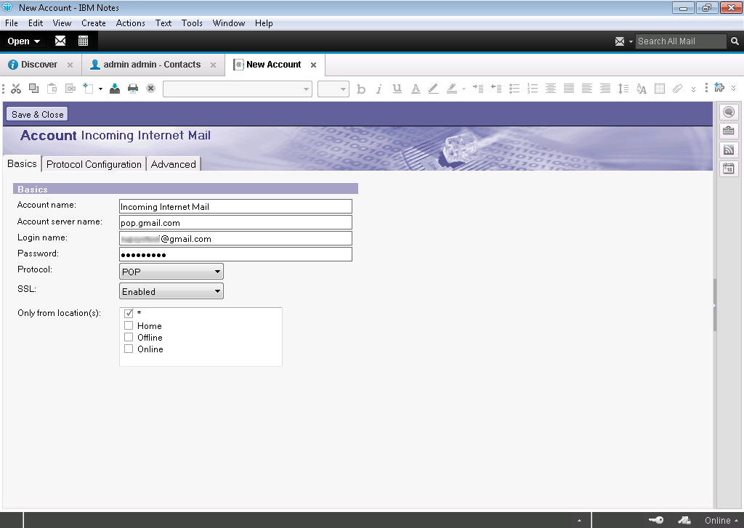This screenshot has height=528, width=744.
Task: Click the Print icon in toolbar
Action: click(x=133, y=89)
